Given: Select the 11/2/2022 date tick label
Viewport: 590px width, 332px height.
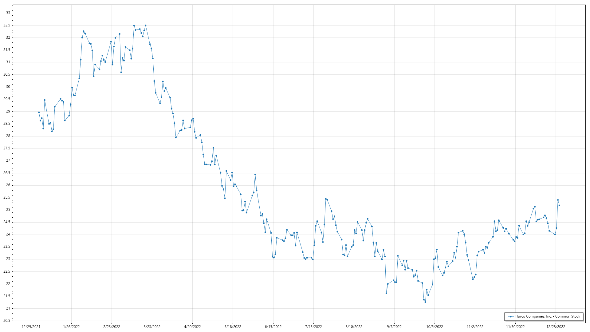Looking at the screenshot, I should [475, 327].
